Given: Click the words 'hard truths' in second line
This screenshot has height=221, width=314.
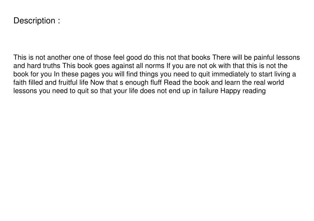Looking at the screenshot, I should click(x=44, y=66).
